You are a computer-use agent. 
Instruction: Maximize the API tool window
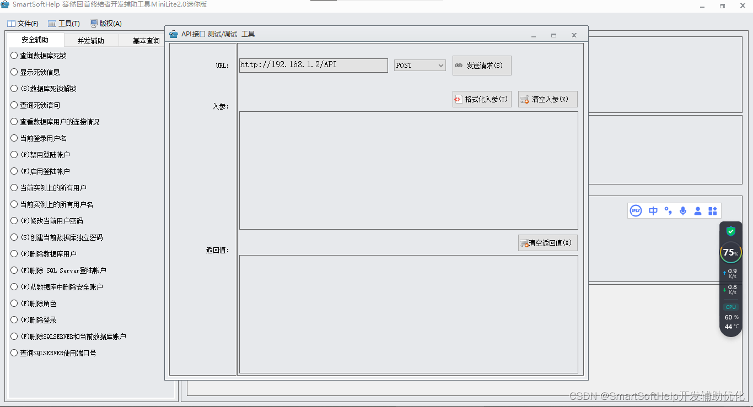pyautogui.click(x=553, y=35)
